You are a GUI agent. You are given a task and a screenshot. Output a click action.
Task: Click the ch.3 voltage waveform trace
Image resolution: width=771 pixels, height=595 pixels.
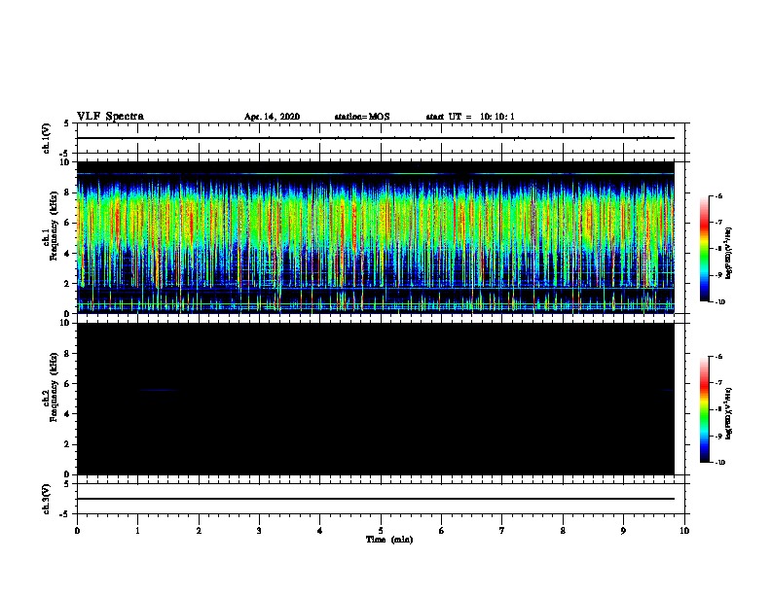click(x=376, y=499)
